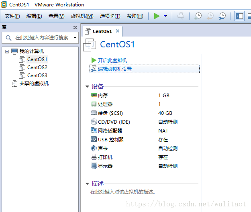
Task: Select 我的计算机 in the library tree
Action: [32, 51]
